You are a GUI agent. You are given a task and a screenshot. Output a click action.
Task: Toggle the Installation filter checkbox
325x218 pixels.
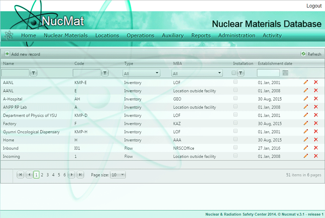(x=234, y=73)
